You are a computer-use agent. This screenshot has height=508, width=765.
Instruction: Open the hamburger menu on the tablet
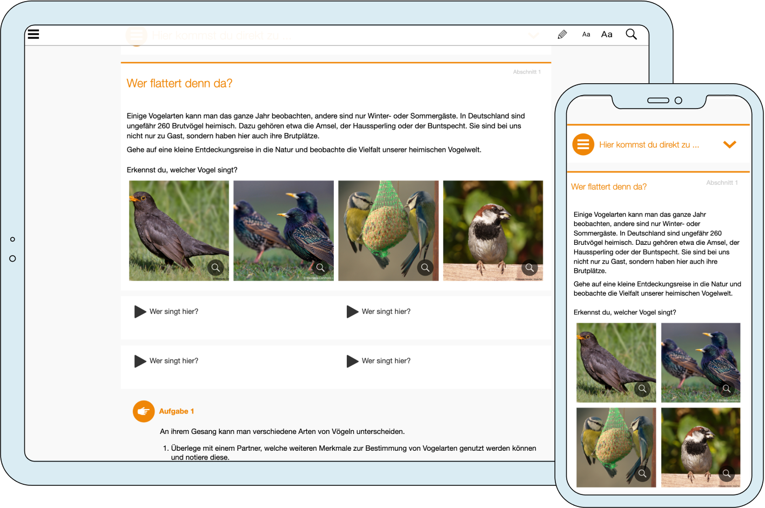33,34
